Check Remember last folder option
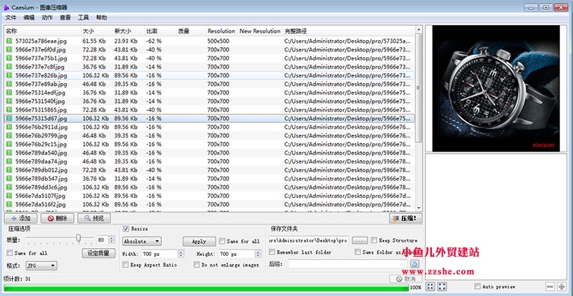 tap(272, 252)
